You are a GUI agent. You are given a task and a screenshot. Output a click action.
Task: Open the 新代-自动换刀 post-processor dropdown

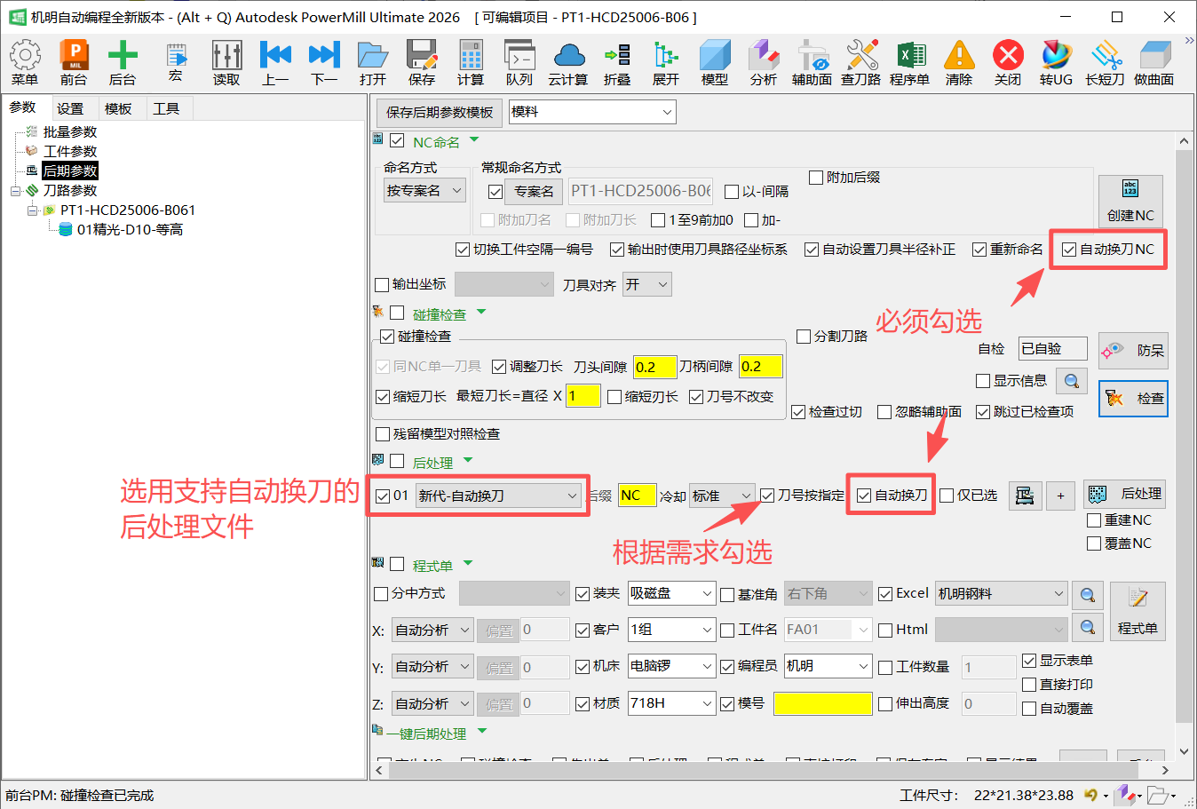pos(499,496)
